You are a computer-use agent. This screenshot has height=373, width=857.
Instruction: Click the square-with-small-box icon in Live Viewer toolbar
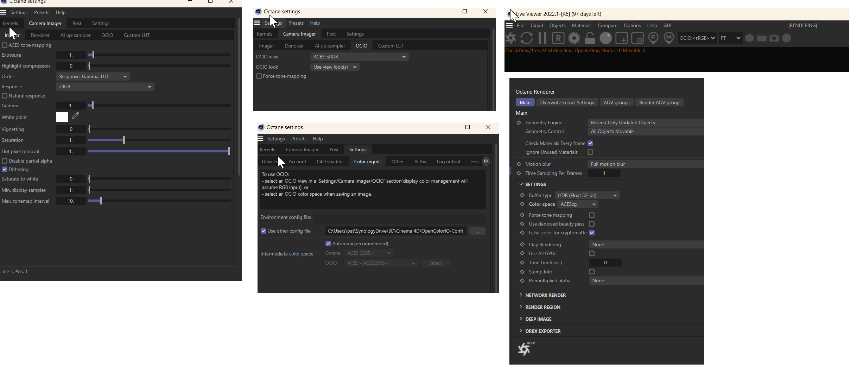click(x=637, y=38)
